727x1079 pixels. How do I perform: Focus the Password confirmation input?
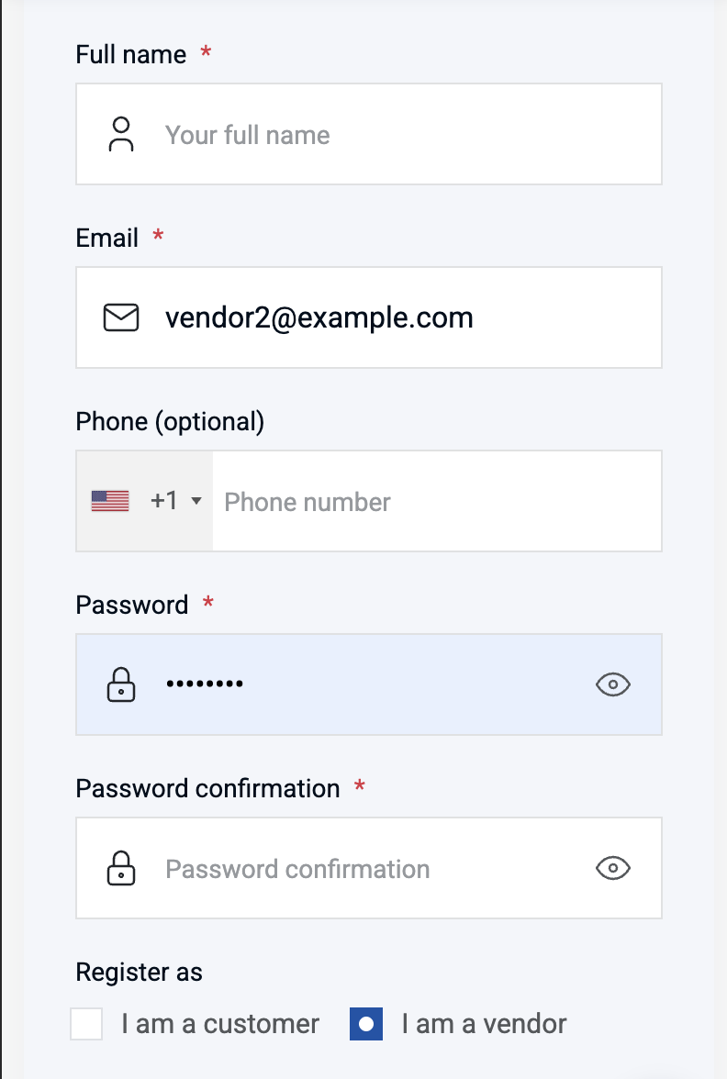[367, 868]
